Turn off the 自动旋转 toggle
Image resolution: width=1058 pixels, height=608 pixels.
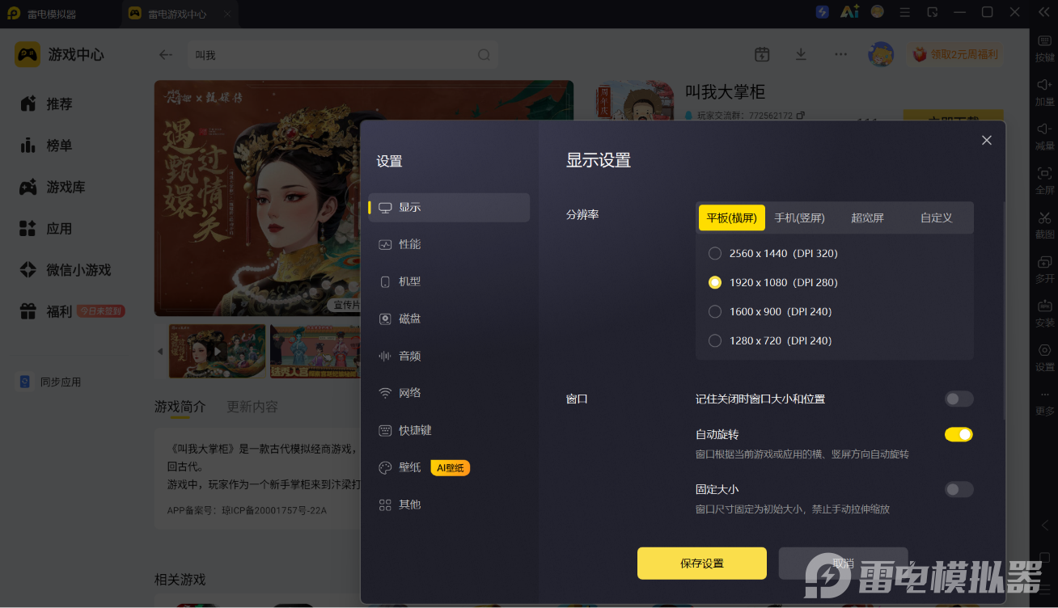[959, 434]
